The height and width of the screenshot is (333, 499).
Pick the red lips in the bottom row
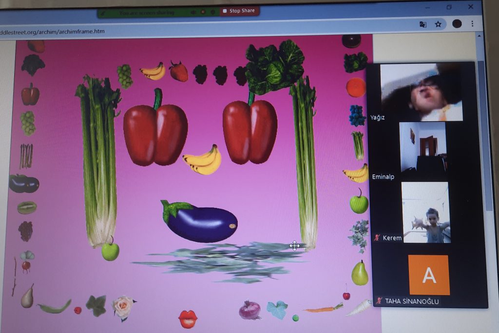coord(188,318)
